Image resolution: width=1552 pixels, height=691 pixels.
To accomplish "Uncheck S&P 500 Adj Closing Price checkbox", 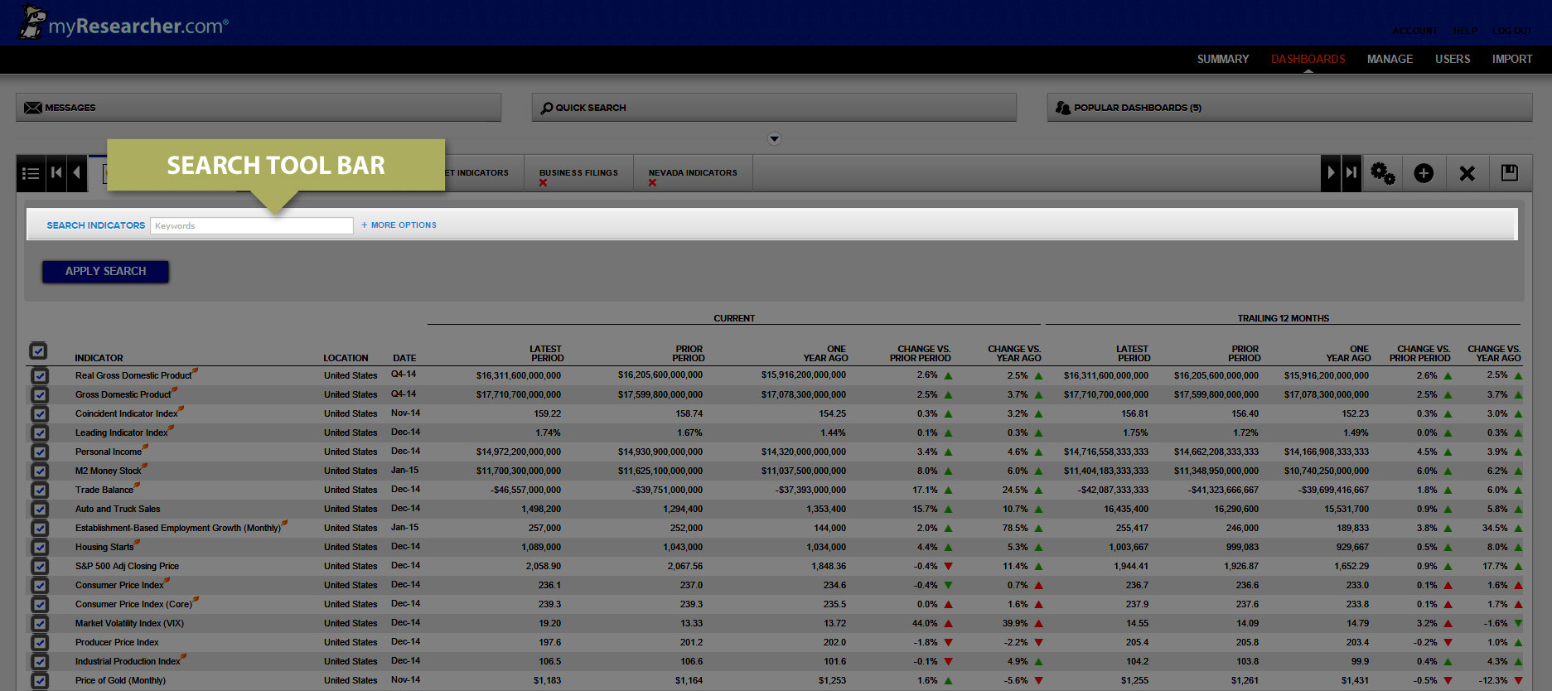I will (x=40, y=566).
